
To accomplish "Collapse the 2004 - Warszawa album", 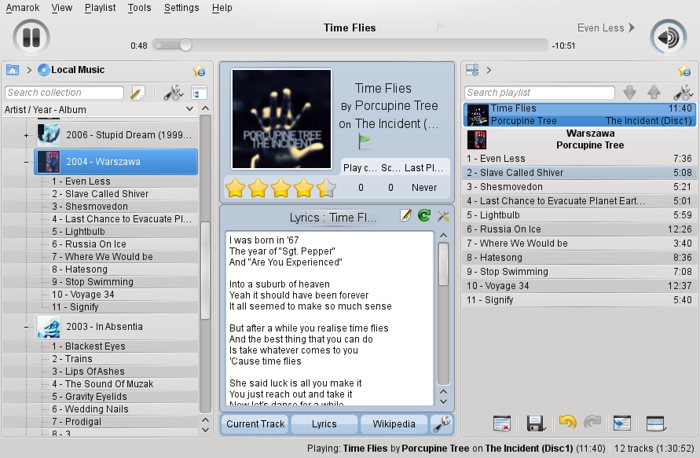I will click(x=27, y=162).
